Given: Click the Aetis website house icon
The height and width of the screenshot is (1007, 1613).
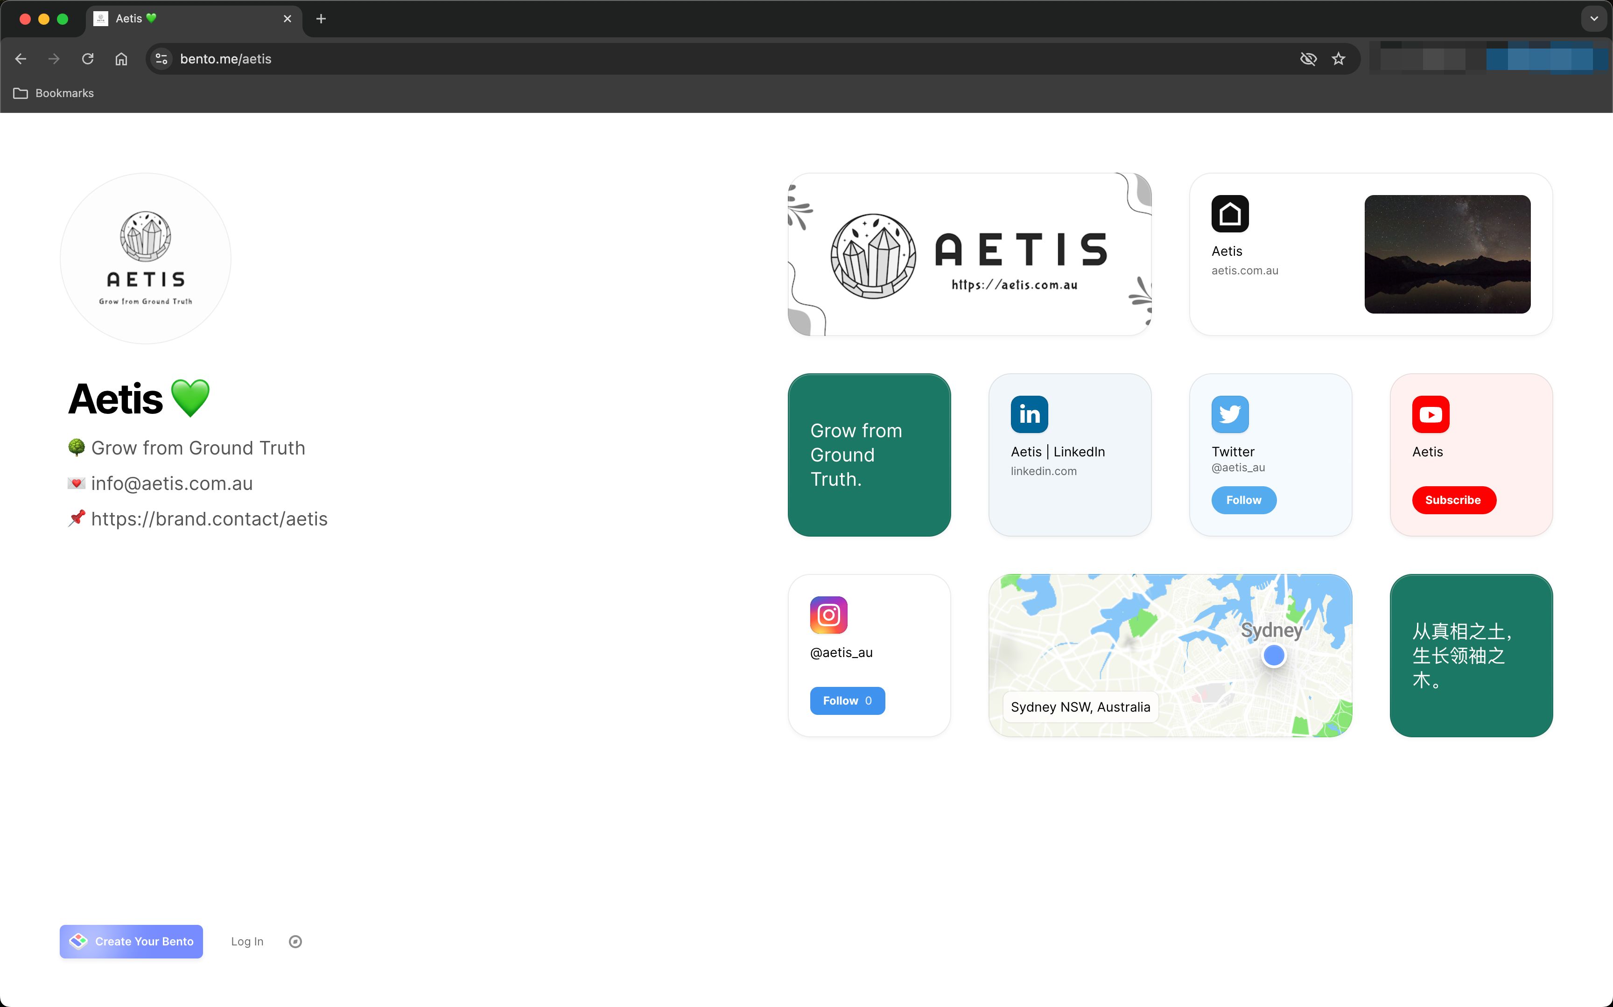Looking at the screenshot, I should pyautogui.click(x=1229, y=214).
